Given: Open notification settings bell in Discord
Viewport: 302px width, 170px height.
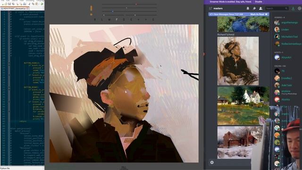Looking at the screenshot, I should pyautogui.click(x=248, y=8).
